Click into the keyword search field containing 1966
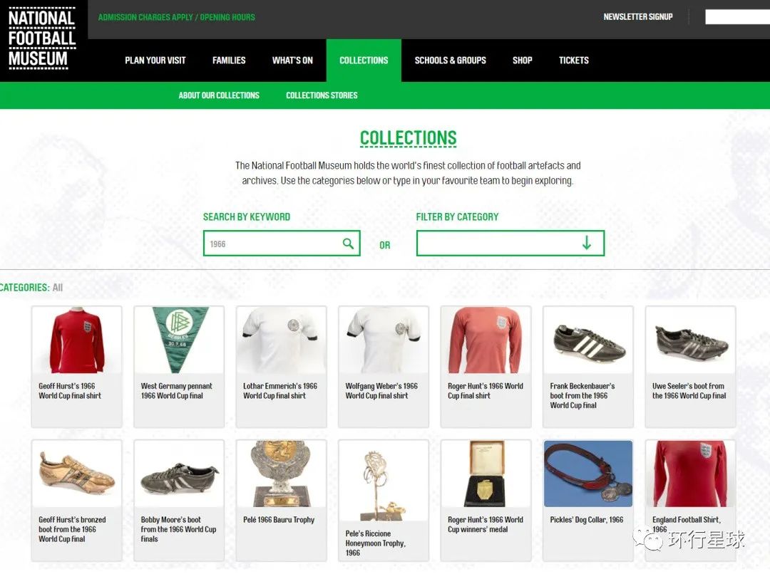This screenshot has height=574, width=770. pos(282,244)
